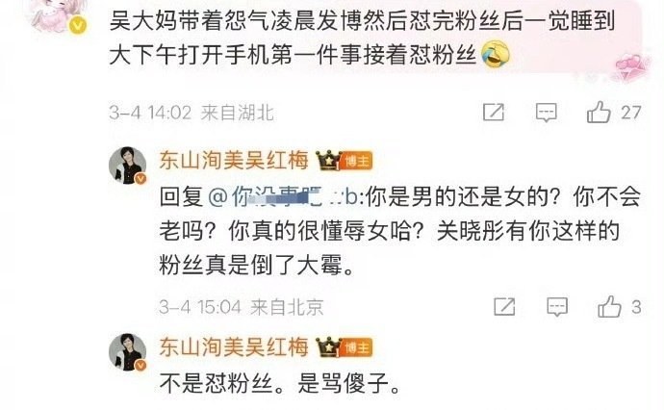The image size is (664, 410).
Task: Open username above '不是怼粉丝。是骂傻子。' reply
Action: [234, 347]
